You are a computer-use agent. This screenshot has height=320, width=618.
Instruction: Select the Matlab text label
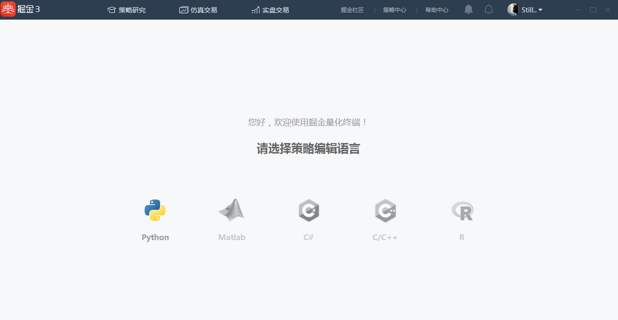point(232,237)
